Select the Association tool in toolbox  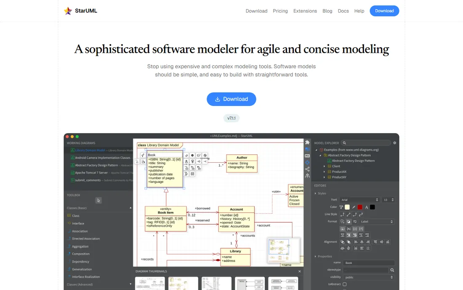77,231
